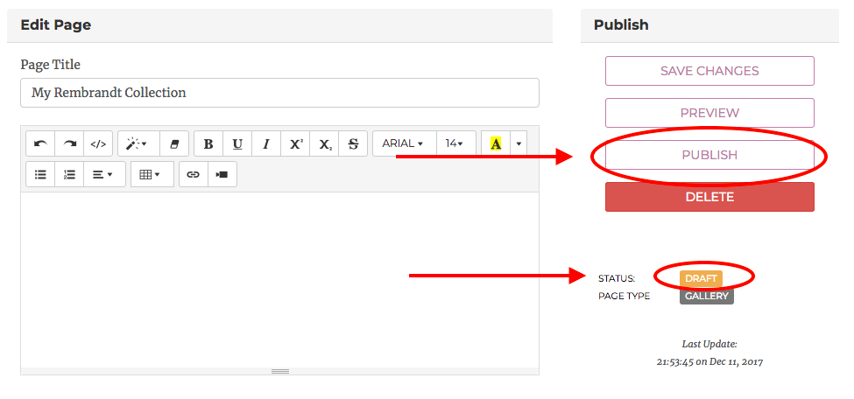The image size is (854, 399).
Task: Open the magic wand style dropdown
Action: tap(138, 143)
